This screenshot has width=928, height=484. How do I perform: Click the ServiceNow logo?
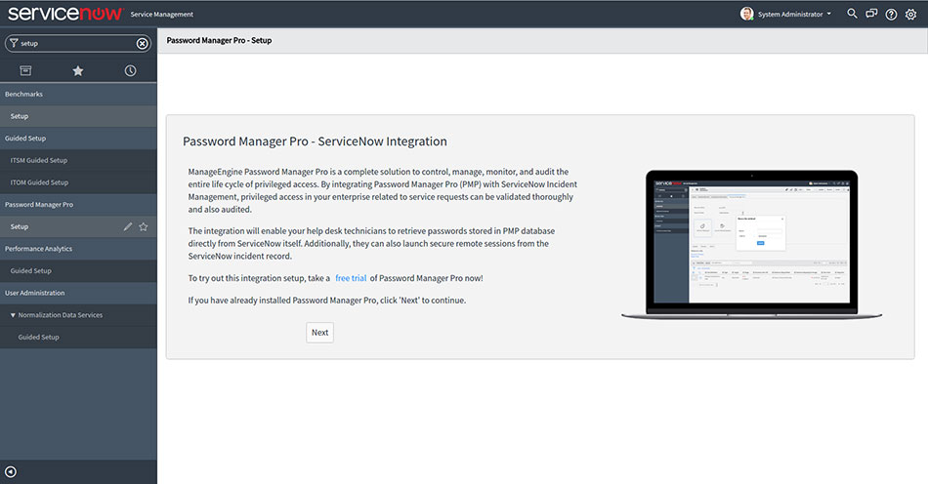65,14
